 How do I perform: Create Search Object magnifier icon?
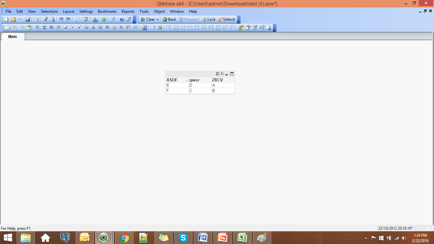121,28
